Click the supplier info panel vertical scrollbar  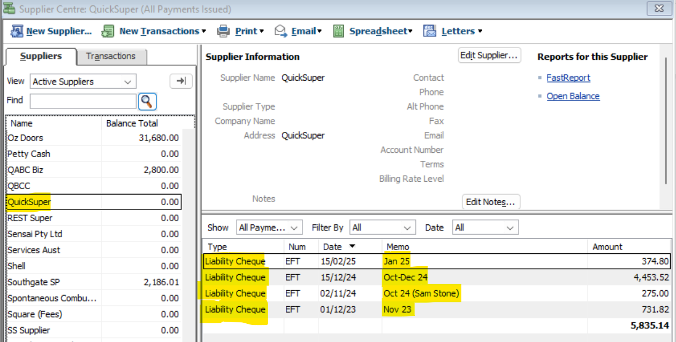[666, 120]
